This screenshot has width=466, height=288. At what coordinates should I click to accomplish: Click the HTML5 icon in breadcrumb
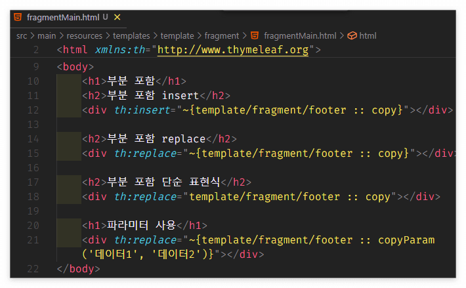point(255,35)
